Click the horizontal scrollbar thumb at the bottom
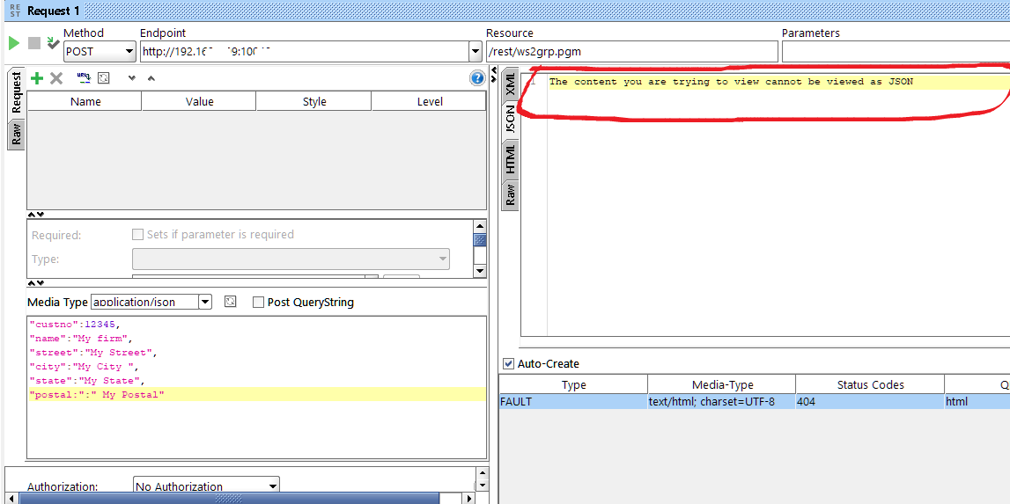This screenshot has height=504, width=1010. coord(229,498)
